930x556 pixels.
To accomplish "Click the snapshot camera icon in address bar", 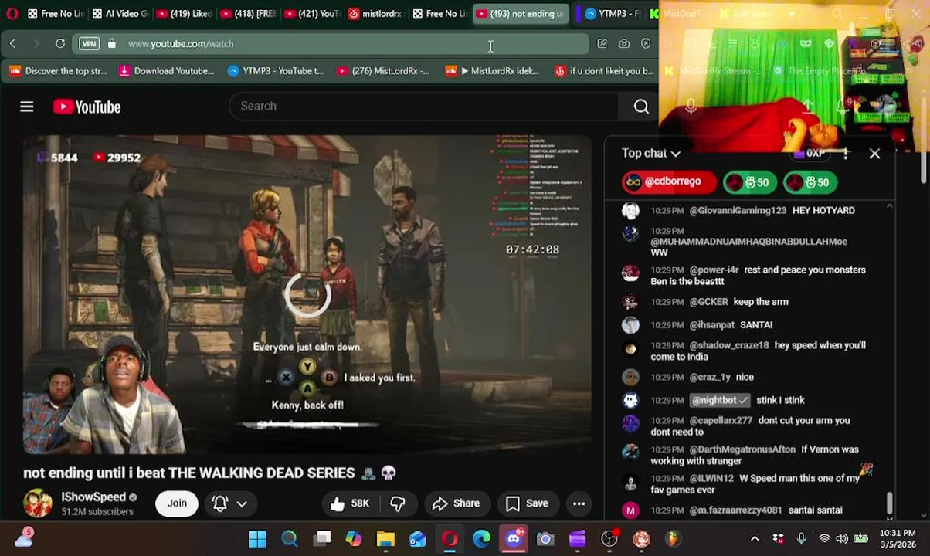I will [624, 44].
